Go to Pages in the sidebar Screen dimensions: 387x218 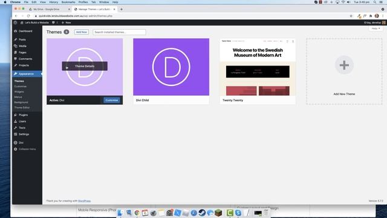(x=22, y=53)
